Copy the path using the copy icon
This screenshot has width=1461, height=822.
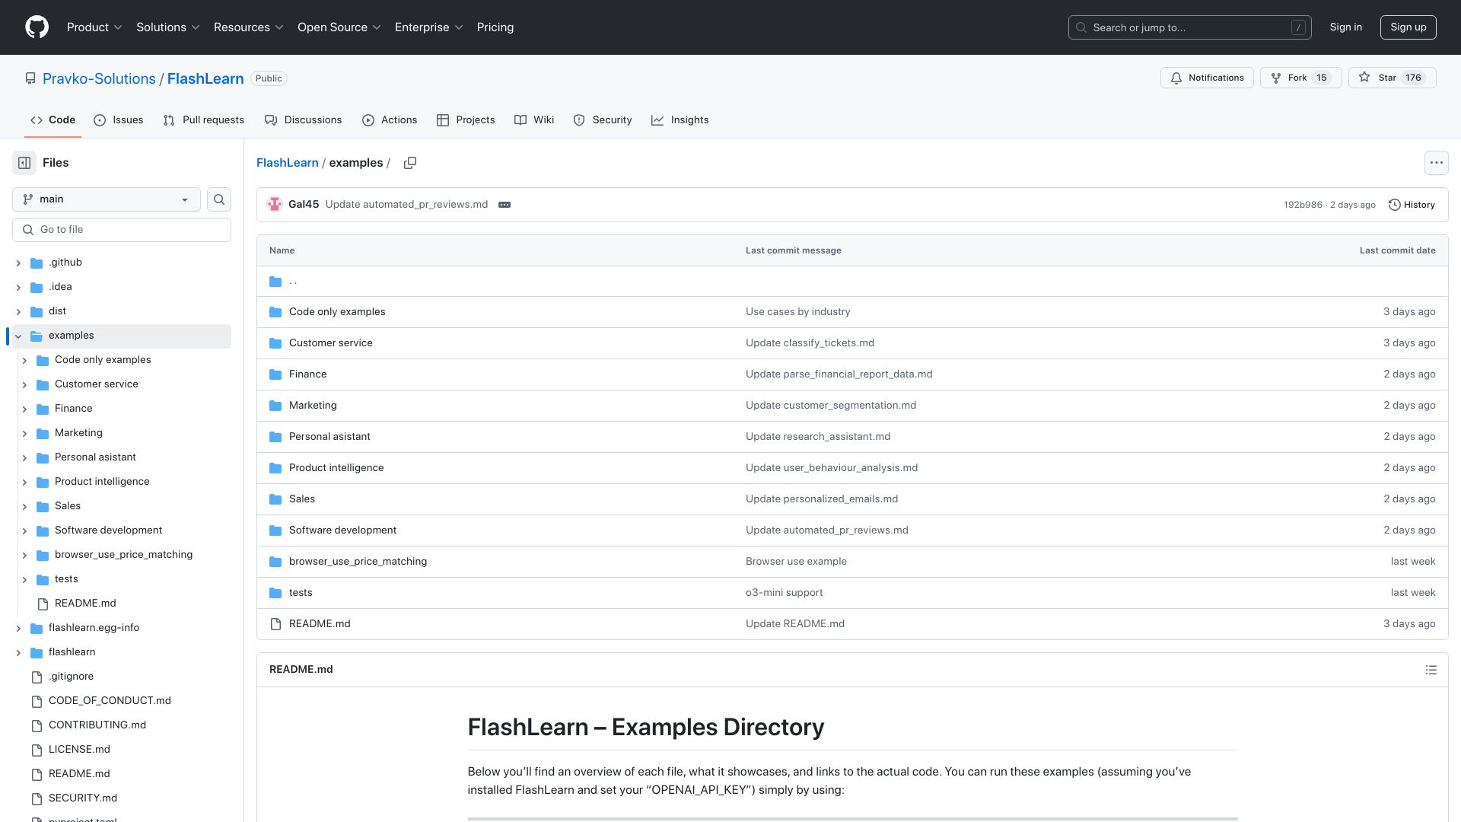pyautogui.click(x=410, y=163)
